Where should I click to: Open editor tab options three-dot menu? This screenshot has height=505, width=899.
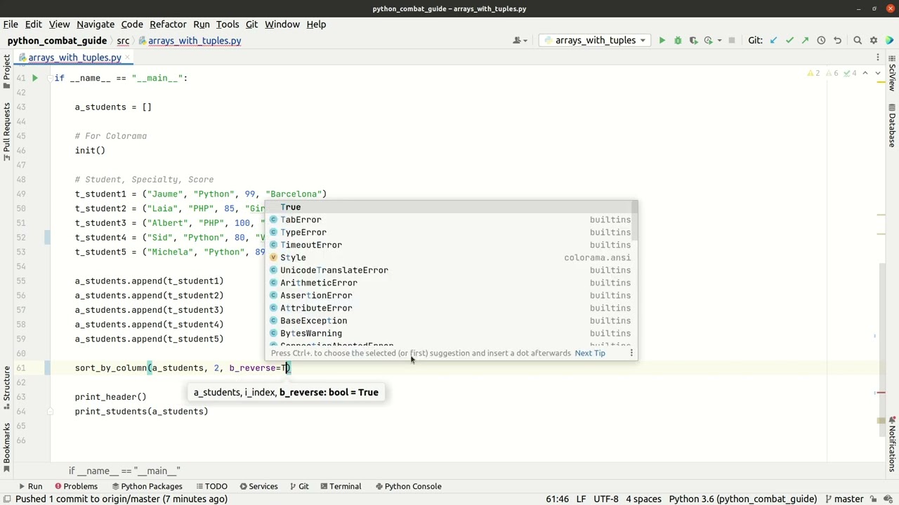point(878,58)
